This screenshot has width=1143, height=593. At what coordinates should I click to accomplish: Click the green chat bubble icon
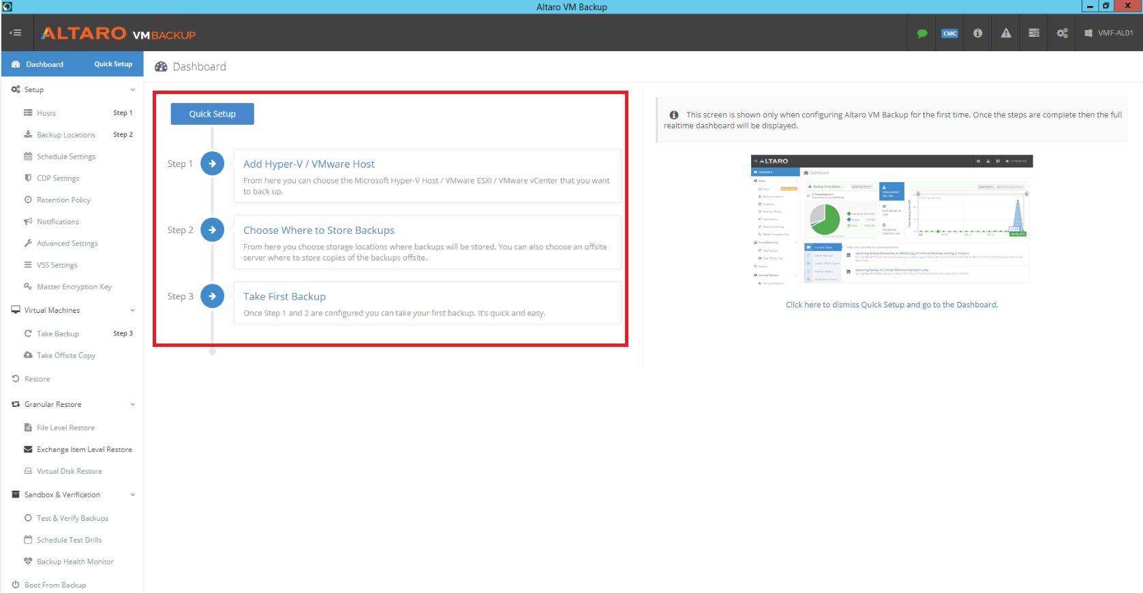(x=921, y=33)
